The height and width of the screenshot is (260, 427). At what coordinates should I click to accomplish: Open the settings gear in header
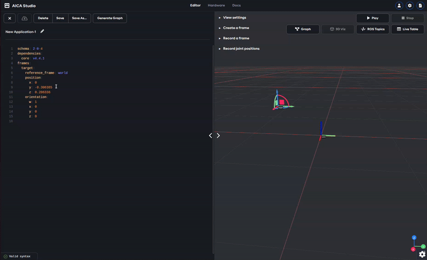tap(409, 5)
